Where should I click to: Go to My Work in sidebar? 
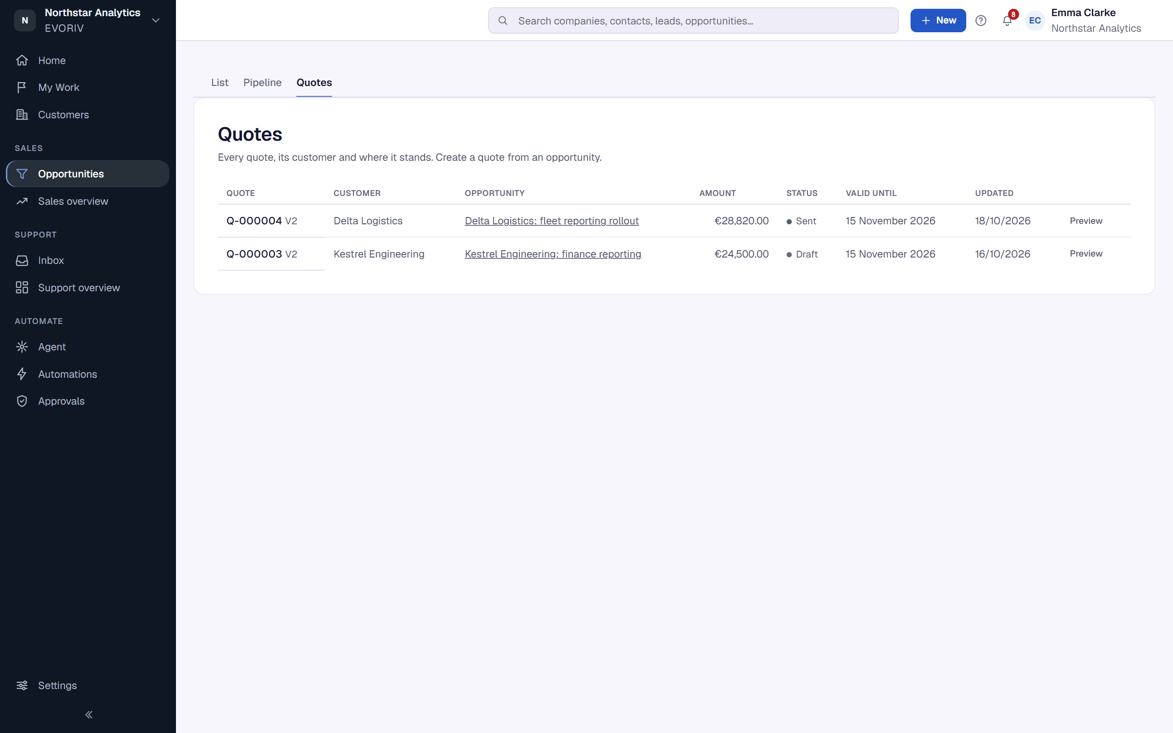click(87, 87)
